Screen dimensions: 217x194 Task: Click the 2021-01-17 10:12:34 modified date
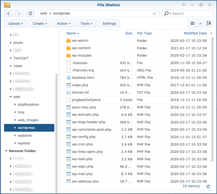(189, 48)
